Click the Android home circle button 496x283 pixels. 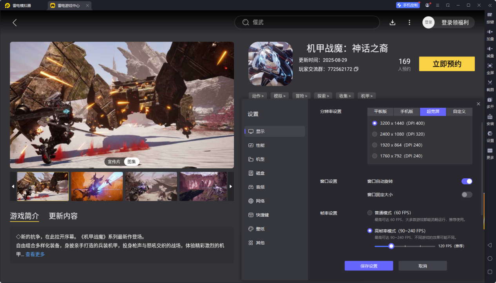(489, 258)
